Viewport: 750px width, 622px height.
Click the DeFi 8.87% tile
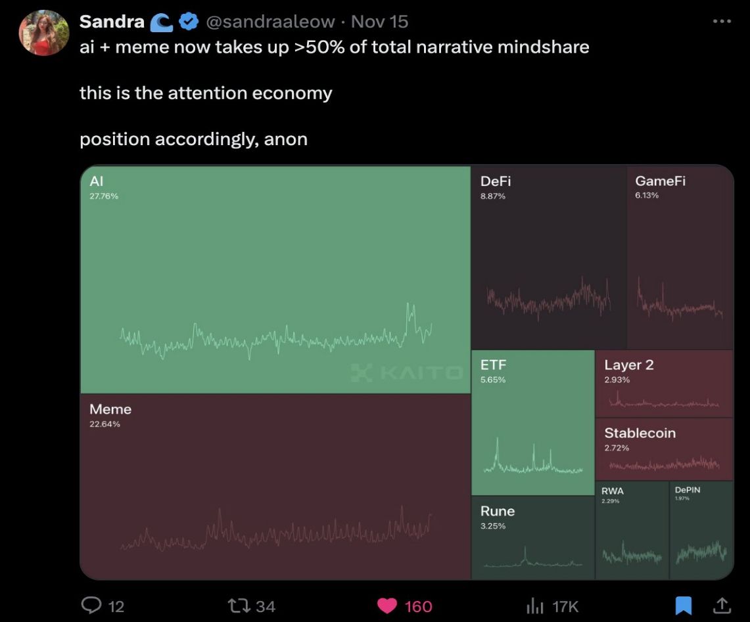(549, 257)
